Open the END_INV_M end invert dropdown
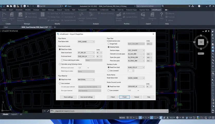Image resolution: width=215 pixels, height=124 pixels. click(86, 56)
